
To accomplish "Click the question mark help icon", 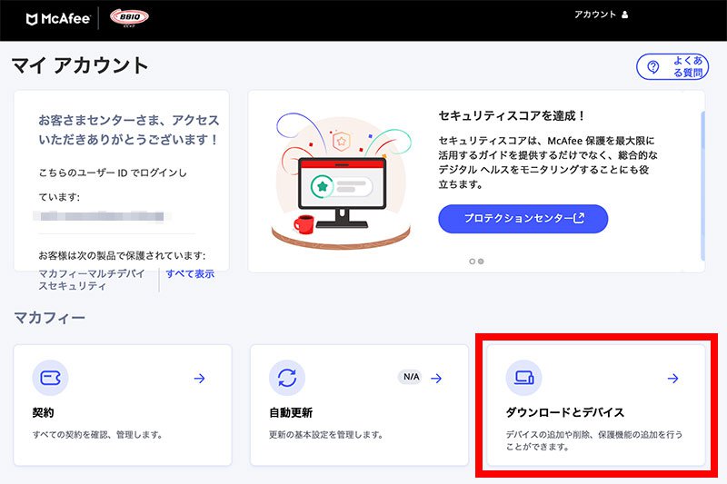I will tap(652, 67).
